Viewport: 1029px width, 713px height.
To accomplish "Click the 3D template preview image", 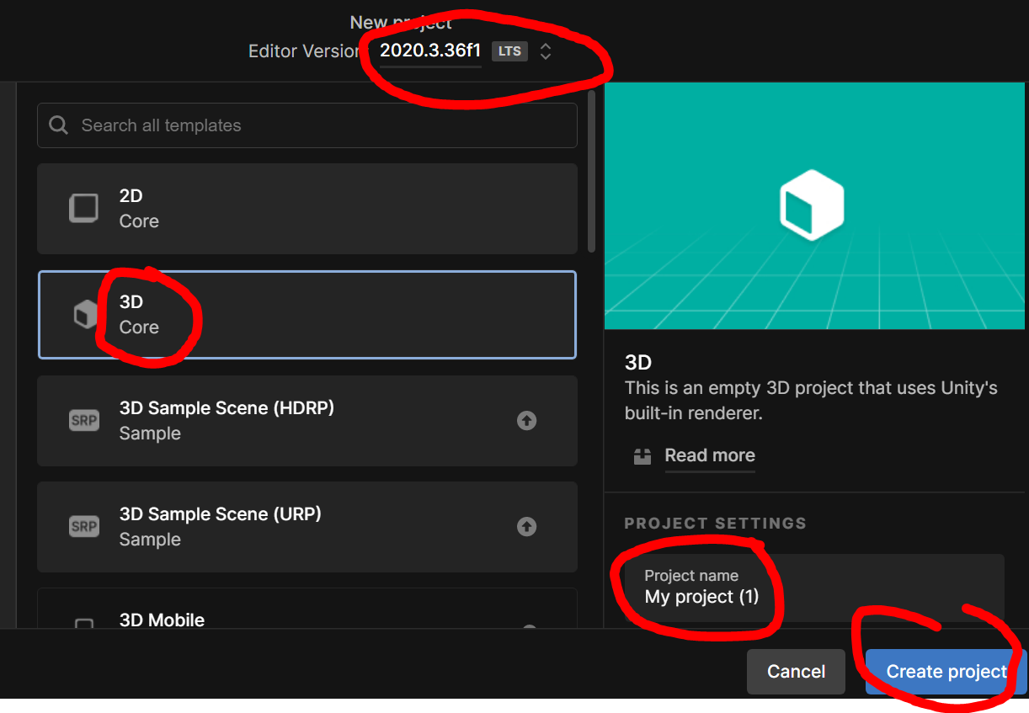I will point(816,205).
